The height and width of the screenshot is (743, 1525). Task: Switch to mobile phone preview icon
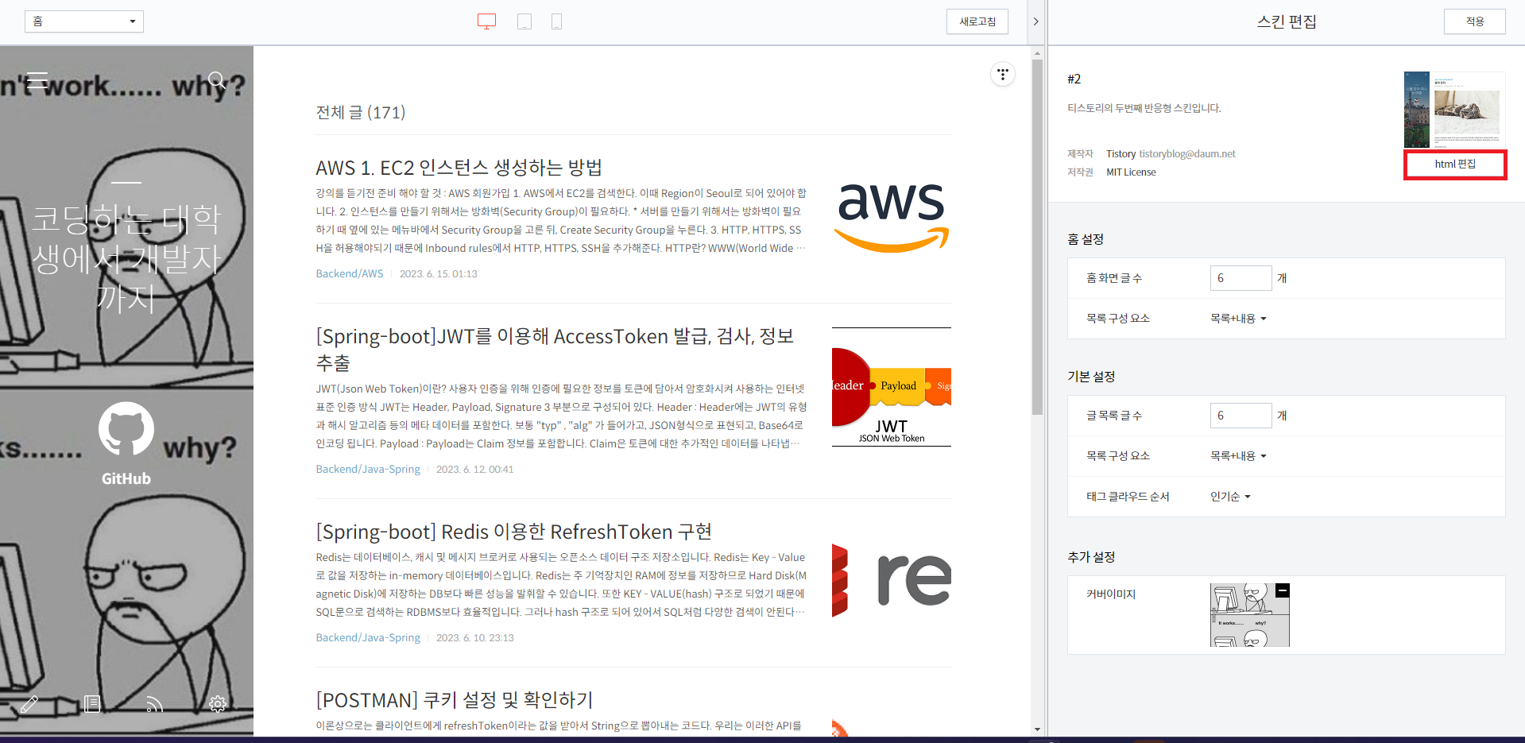coord(556,21)
